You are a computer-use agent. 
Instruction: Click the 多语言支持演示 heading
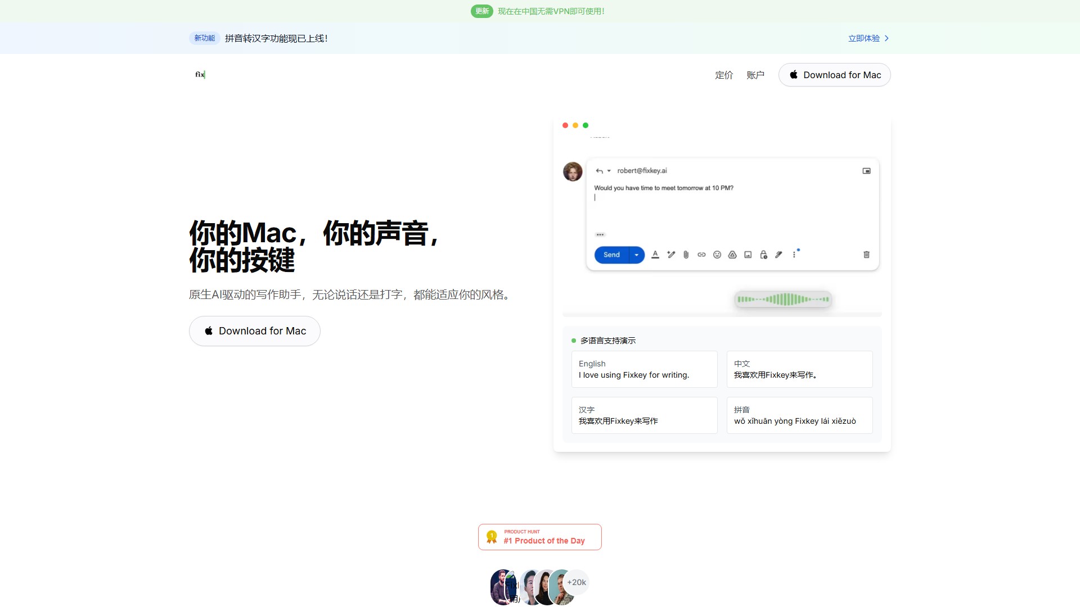click(608, 341)
